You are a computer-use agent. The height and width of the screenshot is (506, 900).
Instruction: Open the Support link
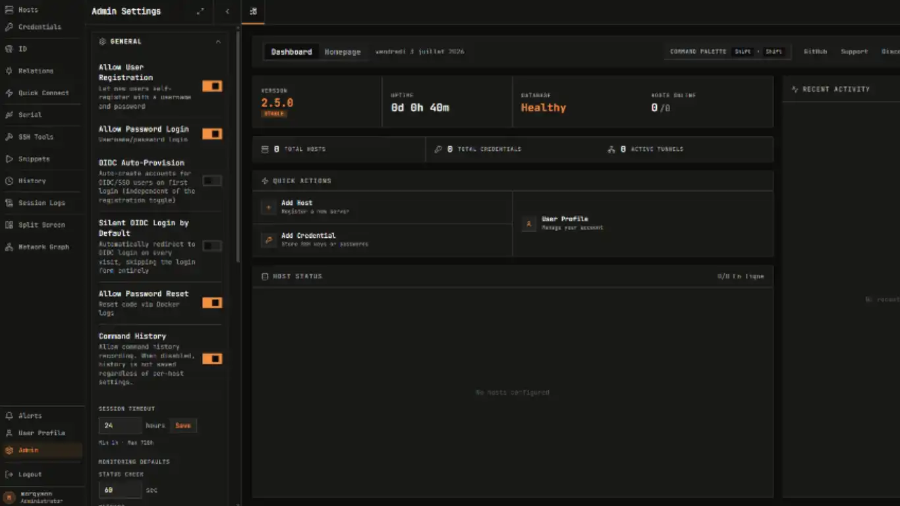click(854, 51)
